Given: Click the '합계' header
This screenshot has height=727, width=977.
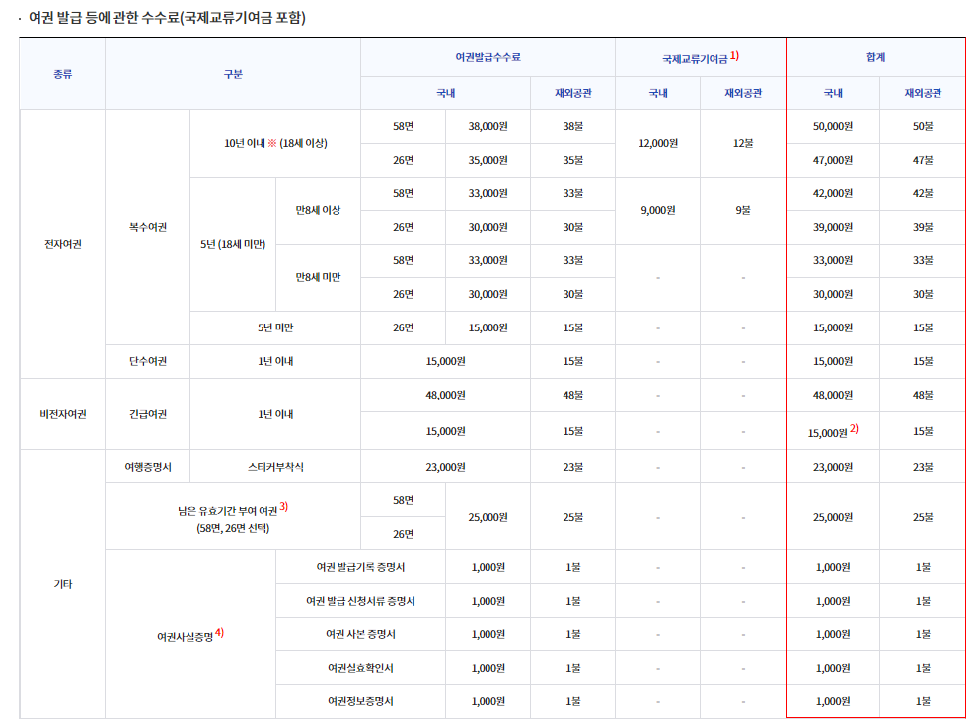Looking at the screenshot, I should tap(875, 57).
